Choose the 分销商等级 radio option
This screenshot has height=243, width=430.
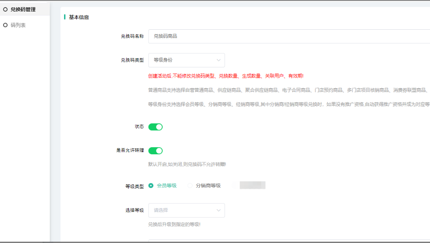point(190,186)
